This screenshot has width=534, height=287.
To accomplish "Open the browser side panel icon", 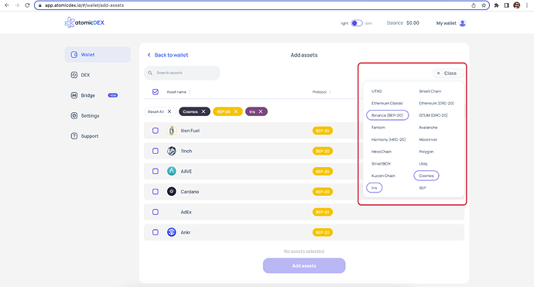I will tap(506, 5).
